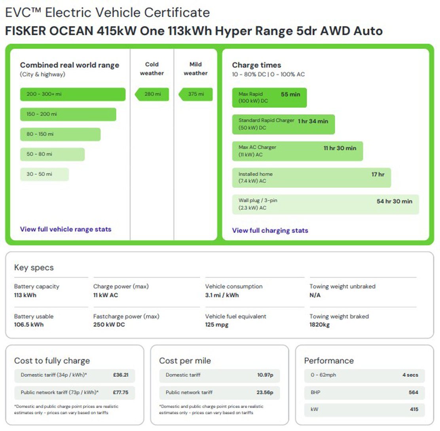Select the 150 - 200 mi range bar
Viewport: 440px width, 431px height.
(x=68, y=114)
